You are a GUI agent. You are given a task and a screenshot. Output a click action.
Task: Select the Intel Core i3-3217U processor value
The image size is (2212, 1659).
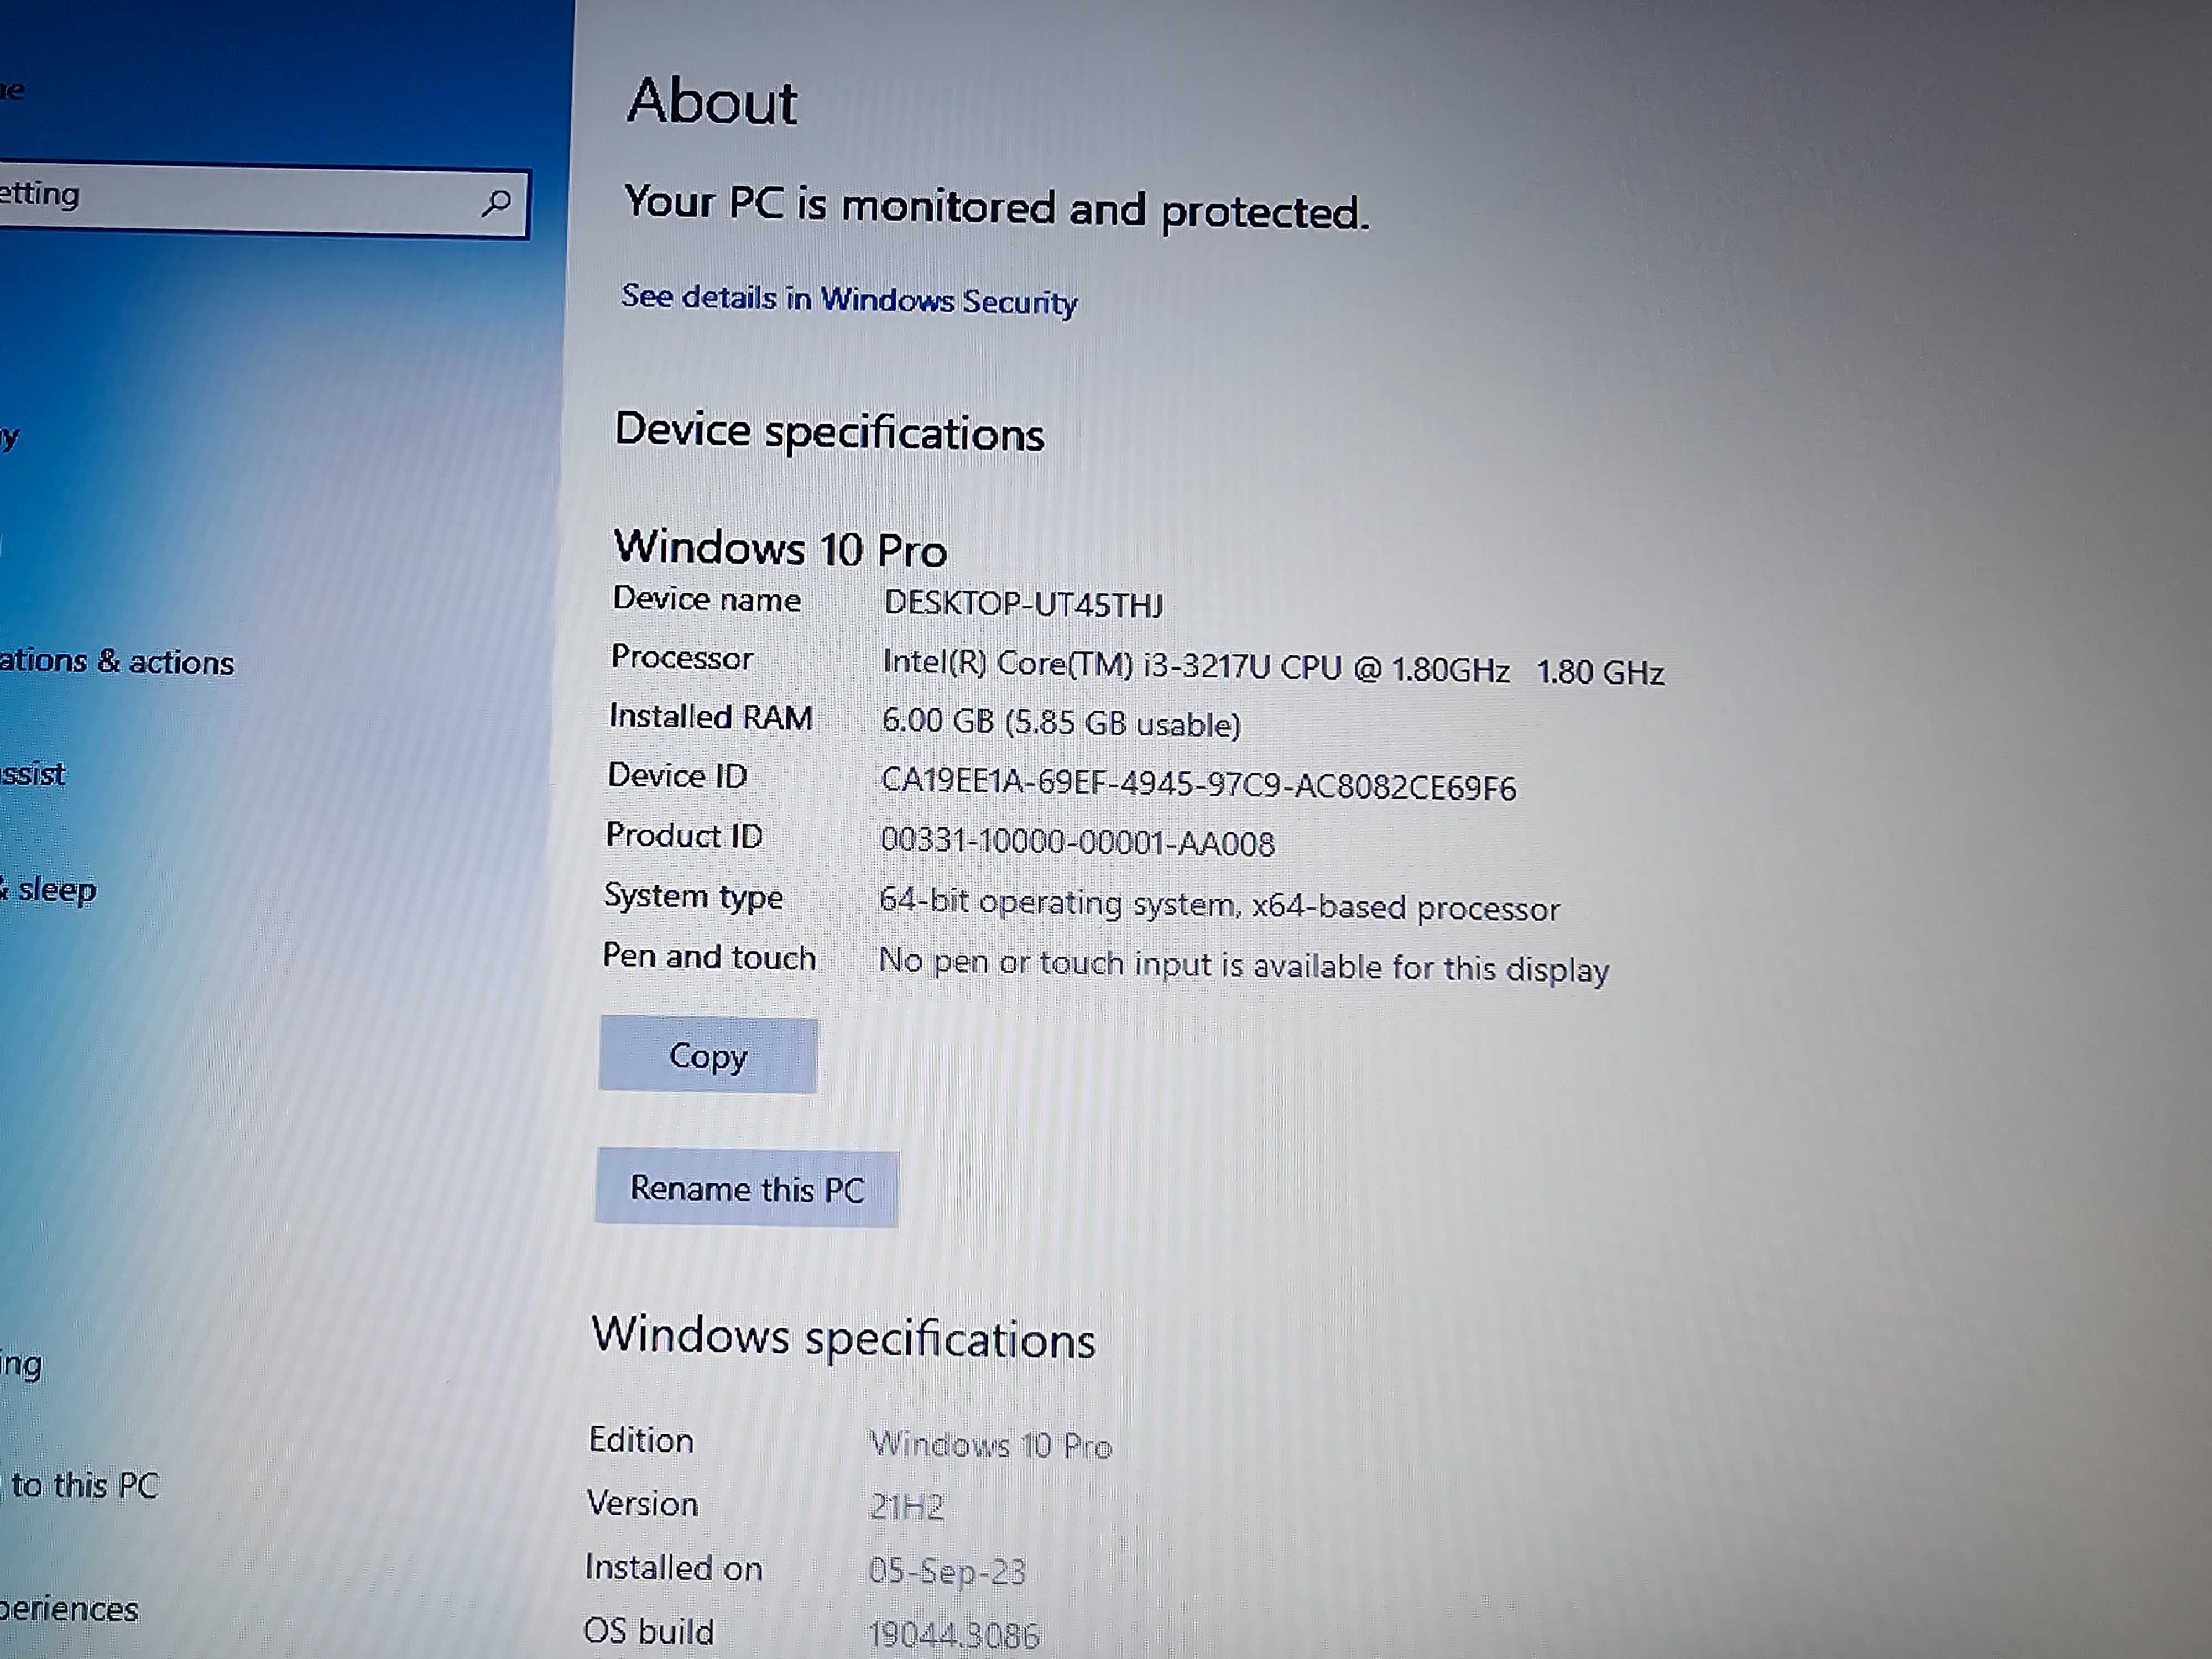1273,667
